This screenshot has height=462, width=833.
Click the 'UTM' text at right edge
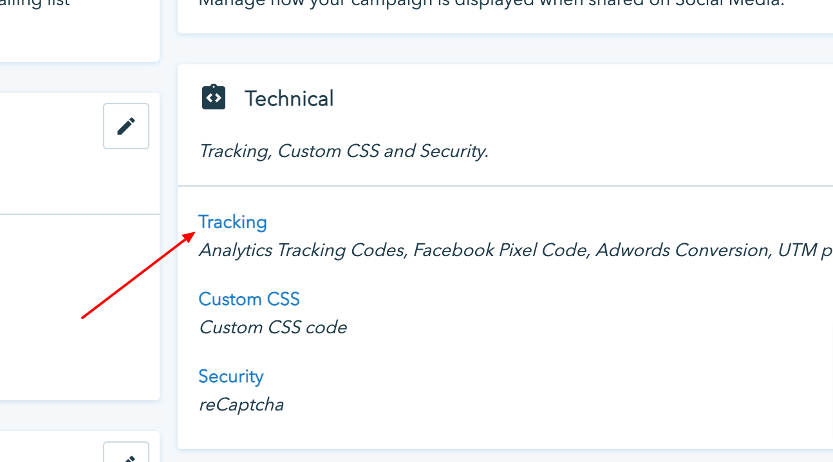pyautogui.click(x=797, y=250)
